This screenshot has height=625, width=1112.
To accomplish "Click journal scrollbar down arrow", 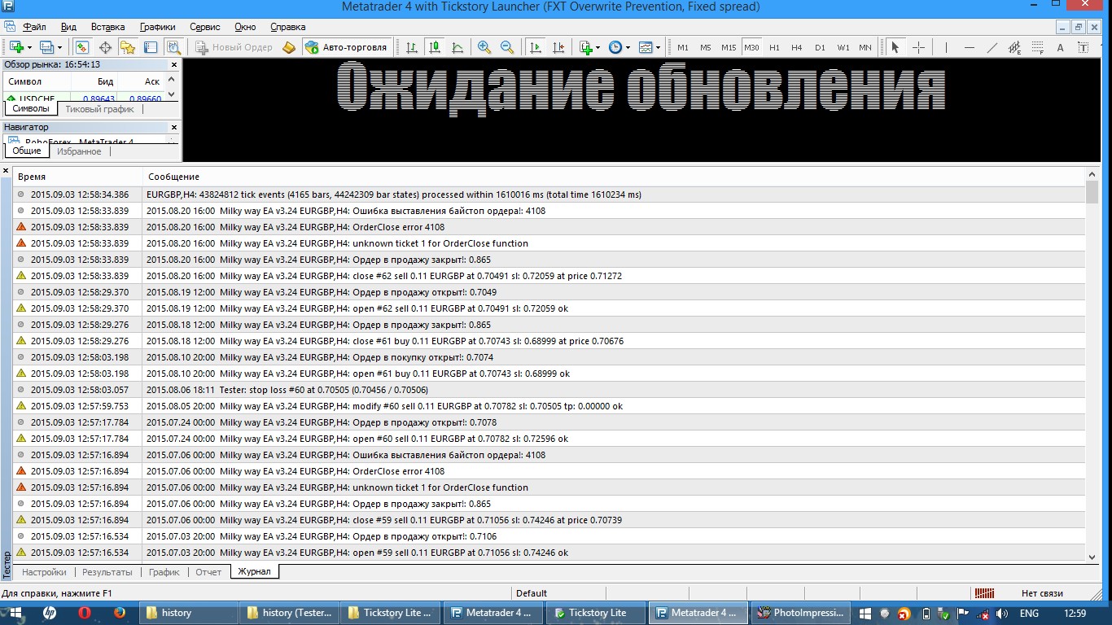I will tap(1092, 557).
